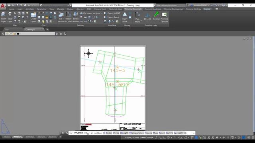Click the light bulb icon in Filer panel
The image size is (255, 143).
coord(27,13)
